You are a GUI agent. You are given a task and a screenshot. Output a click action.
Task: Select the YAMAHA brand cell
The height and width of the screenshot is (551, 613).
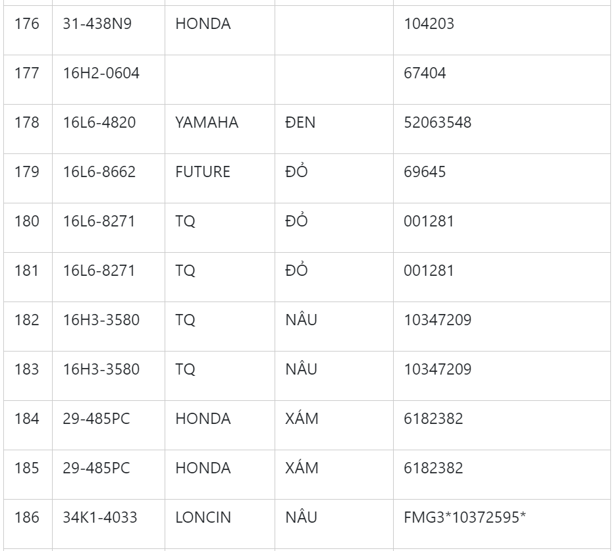coord(207,123)
